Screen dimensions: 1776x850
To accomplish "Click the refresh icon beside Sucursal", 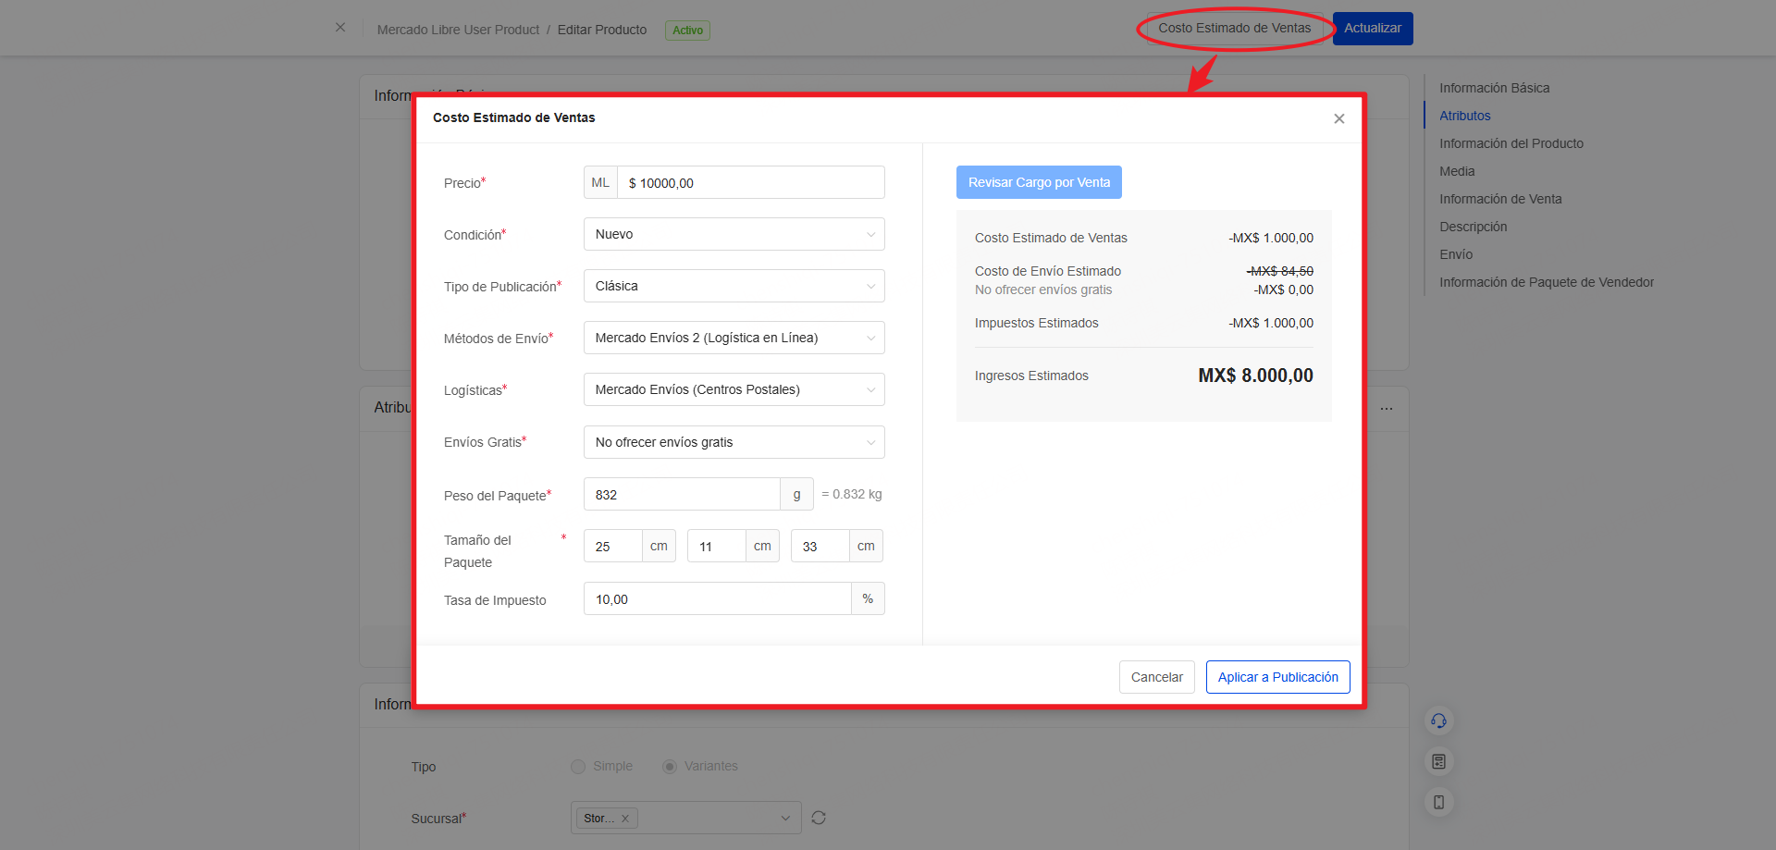I will [819, 818].
